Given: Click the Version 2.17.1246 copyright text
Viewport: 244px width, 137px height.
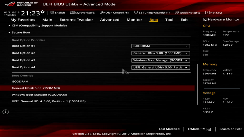Looking at the screenshot, I should point(122,134).
